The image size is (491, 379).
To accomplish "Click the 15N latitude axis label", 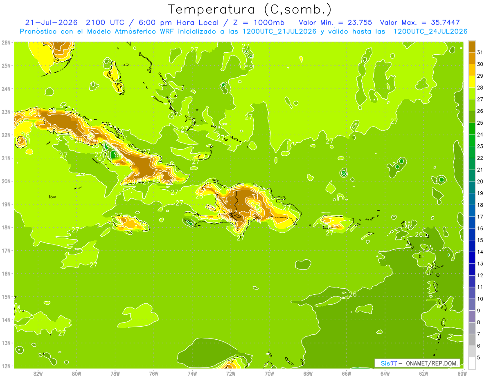I will (x=6, y=297).
